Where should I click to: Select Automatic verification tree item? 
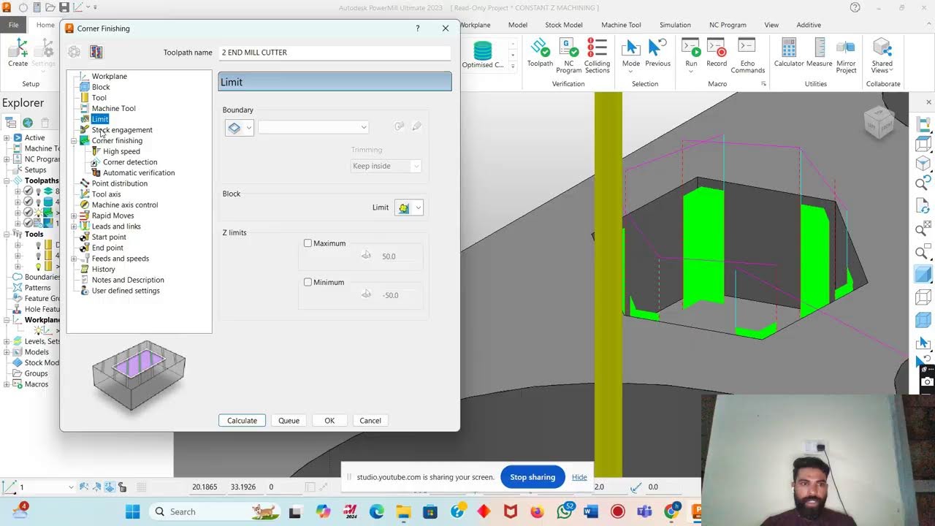139,173
